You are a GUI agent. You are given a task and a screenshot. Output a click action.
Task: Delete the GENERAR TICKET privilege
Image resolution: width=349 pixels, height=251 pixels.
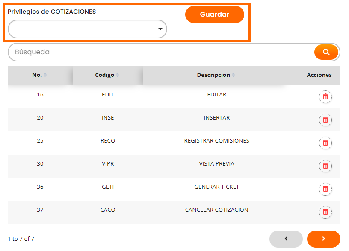pos(325,189)
